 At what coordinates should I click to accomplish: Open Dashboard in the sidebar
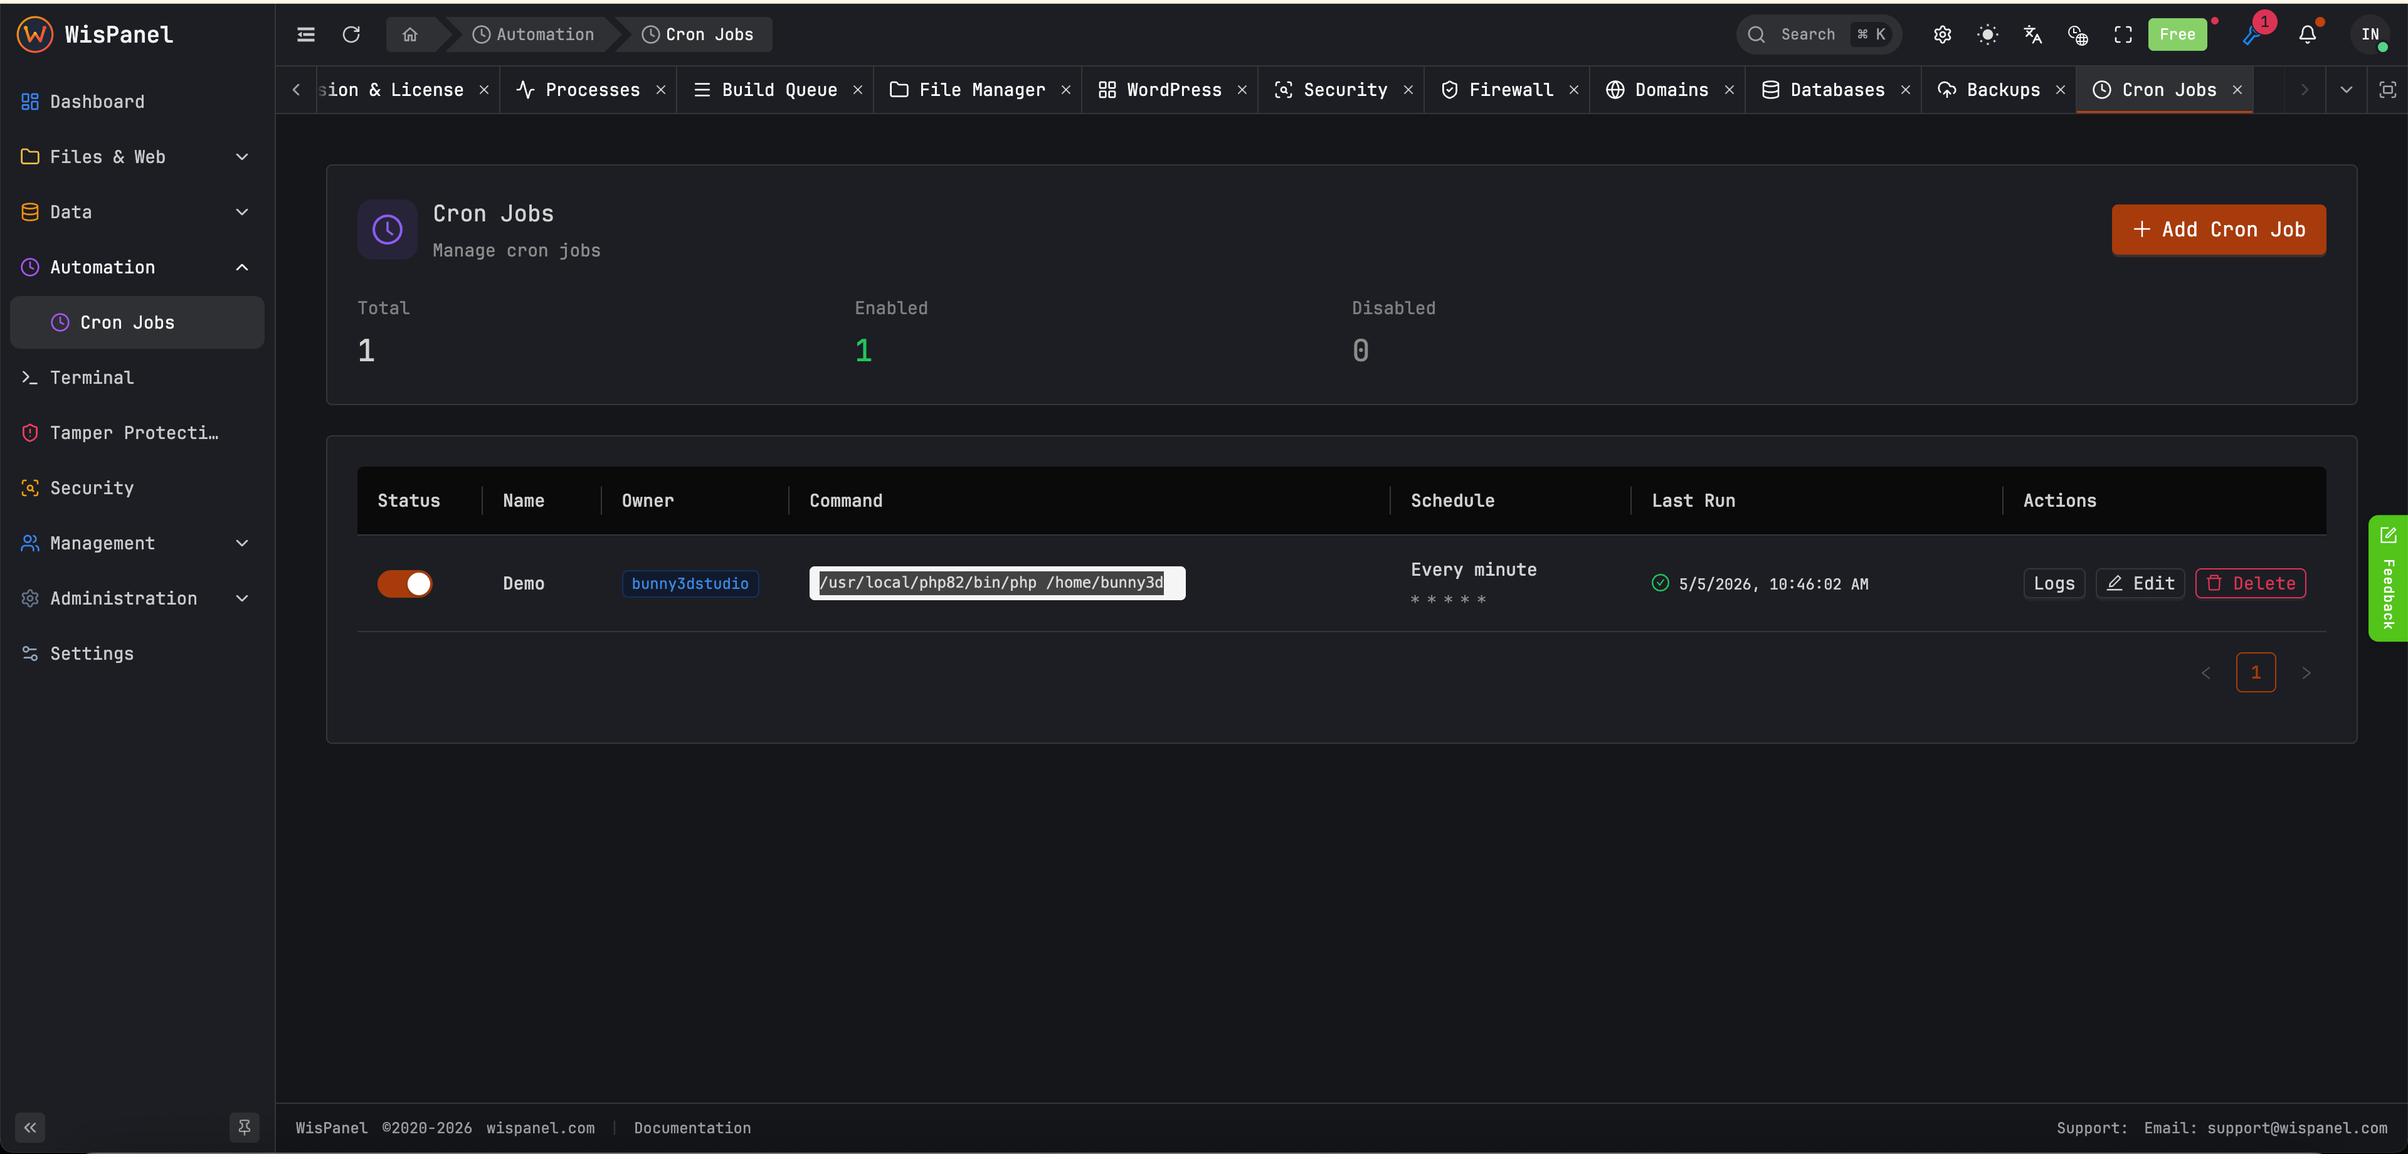[137, 101]
